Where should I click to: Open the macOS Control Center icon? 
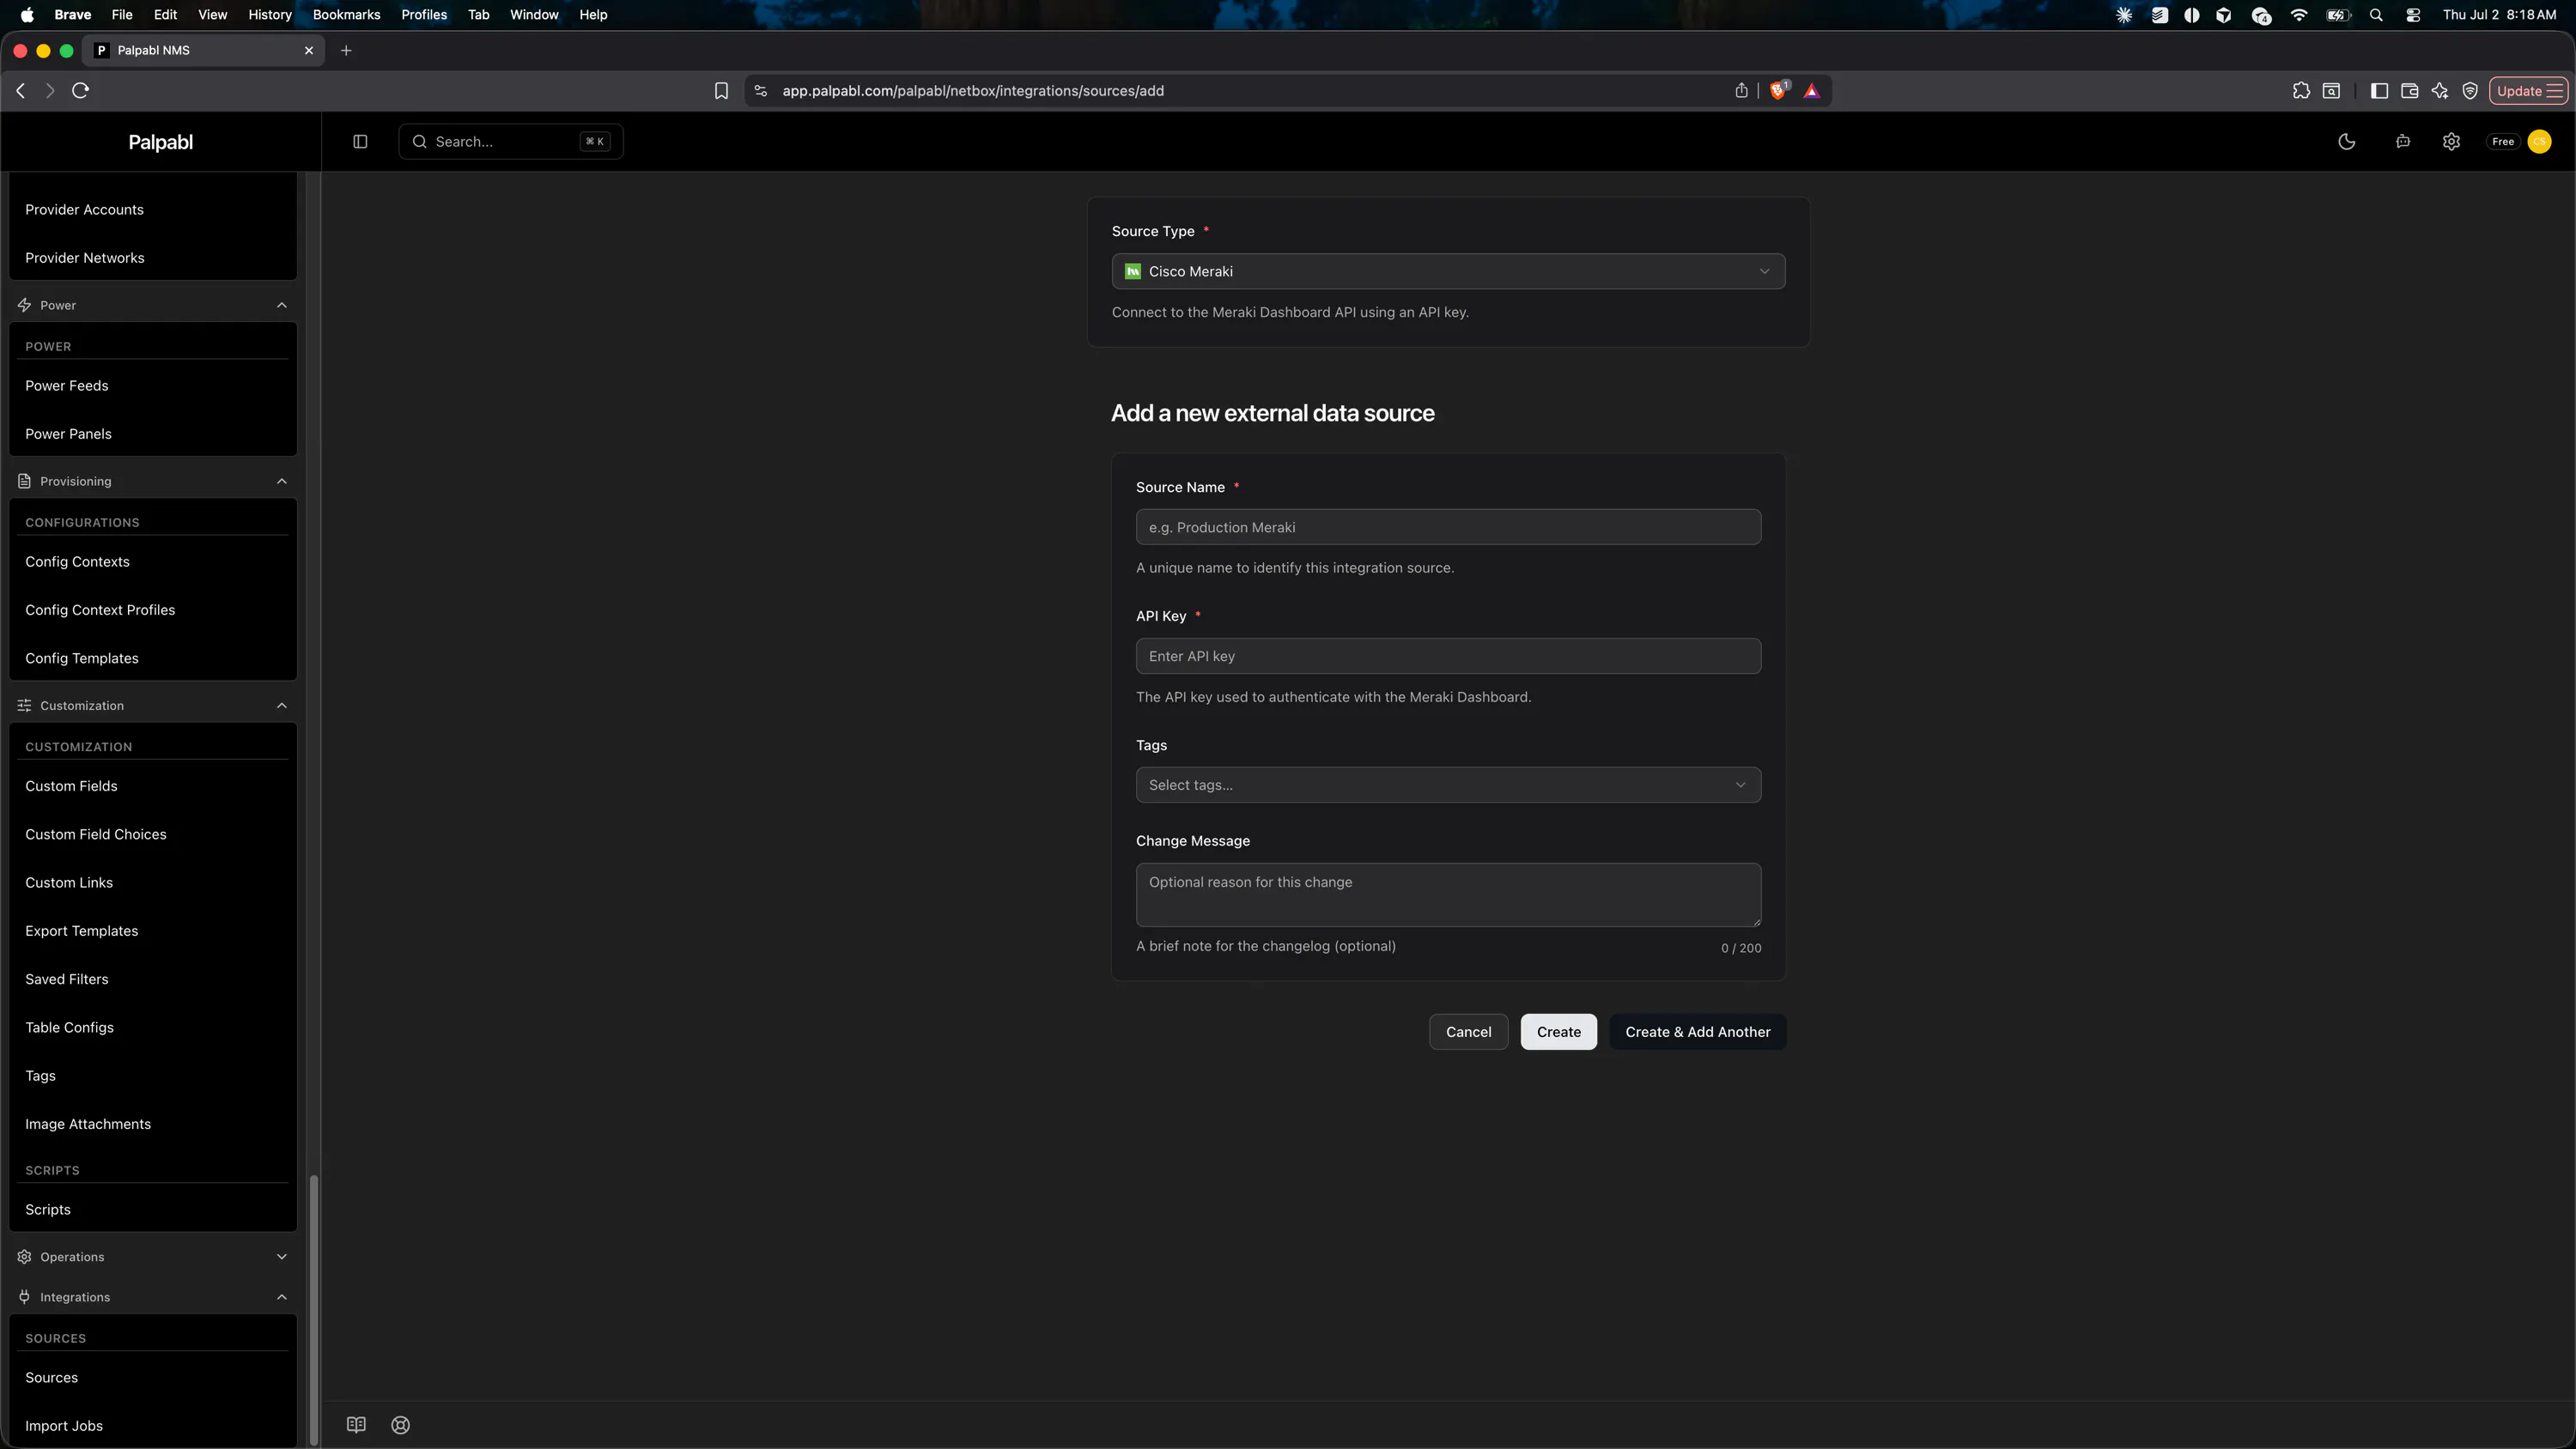2413,15
